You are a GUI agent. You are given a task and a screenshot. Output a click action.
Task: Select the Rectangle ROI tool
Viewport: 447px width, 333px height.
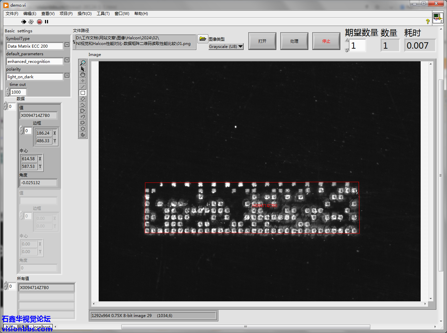pos(83,93)
